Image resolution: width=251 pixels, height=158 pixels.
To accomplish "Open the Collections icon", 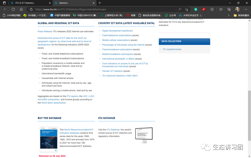I will point(229,10).
